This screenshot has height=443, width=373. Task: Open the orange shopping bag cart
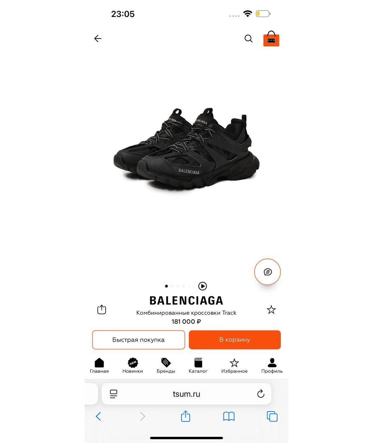coord(271,39)
